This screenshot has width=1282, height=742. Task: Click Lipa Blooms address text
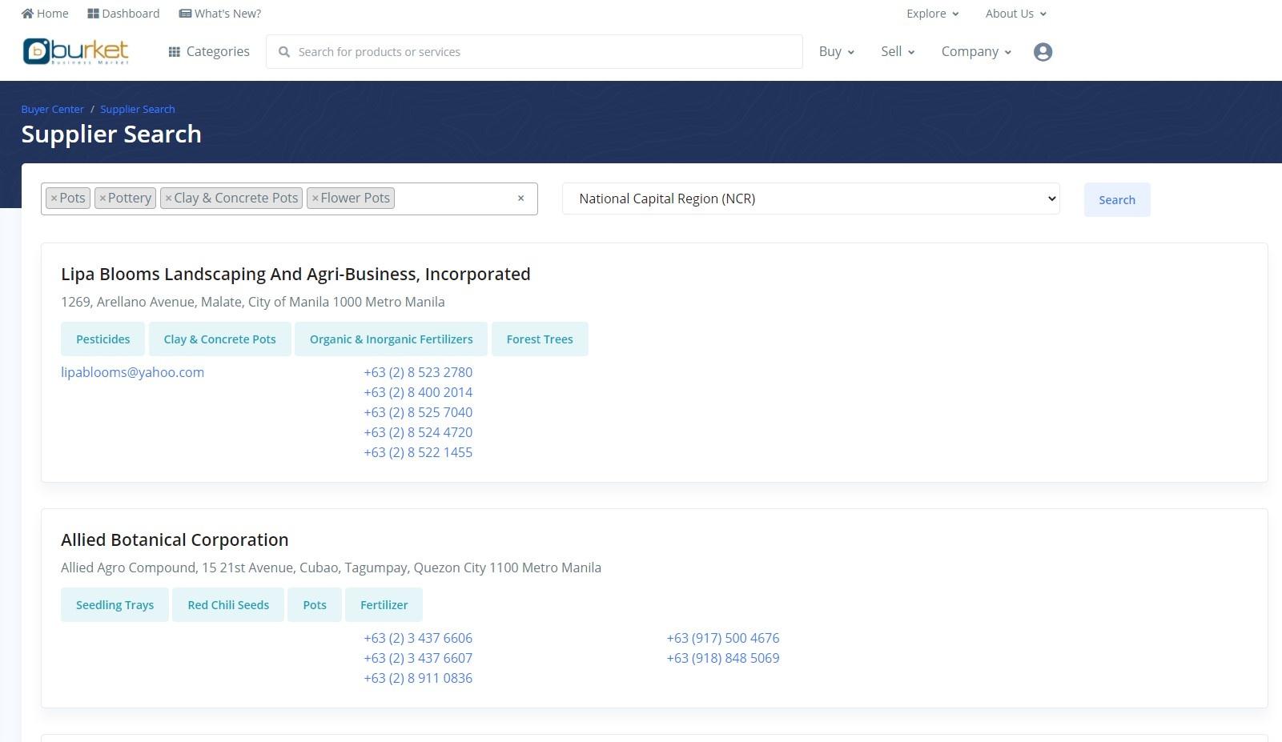click(x=253, y=302)
